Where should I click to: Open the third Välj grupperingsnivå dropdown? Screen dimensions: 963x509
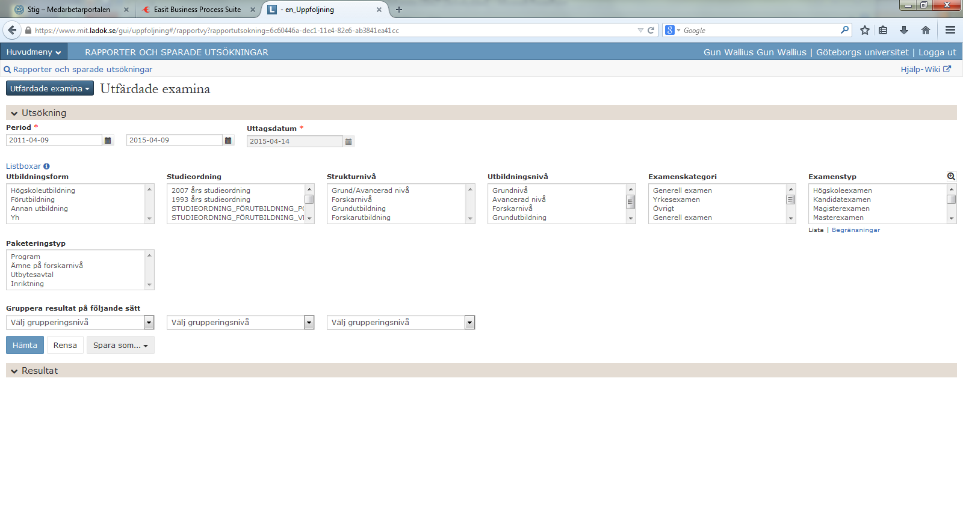point(401,323)
